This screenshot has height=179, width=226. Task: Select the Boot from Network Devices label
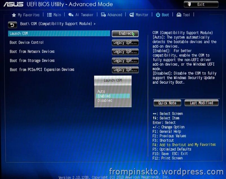point(32,51)
